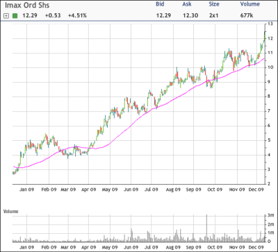The width and height of the screenshot is (278, 252).
Task: Click the tallest volume bar near Oct 09
Action: (x=206, y=228)
